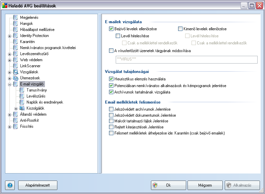The height and width of the screenshot is (194, 265).
Task: Click the LinkScanner icon
Action: pos(15,66)
